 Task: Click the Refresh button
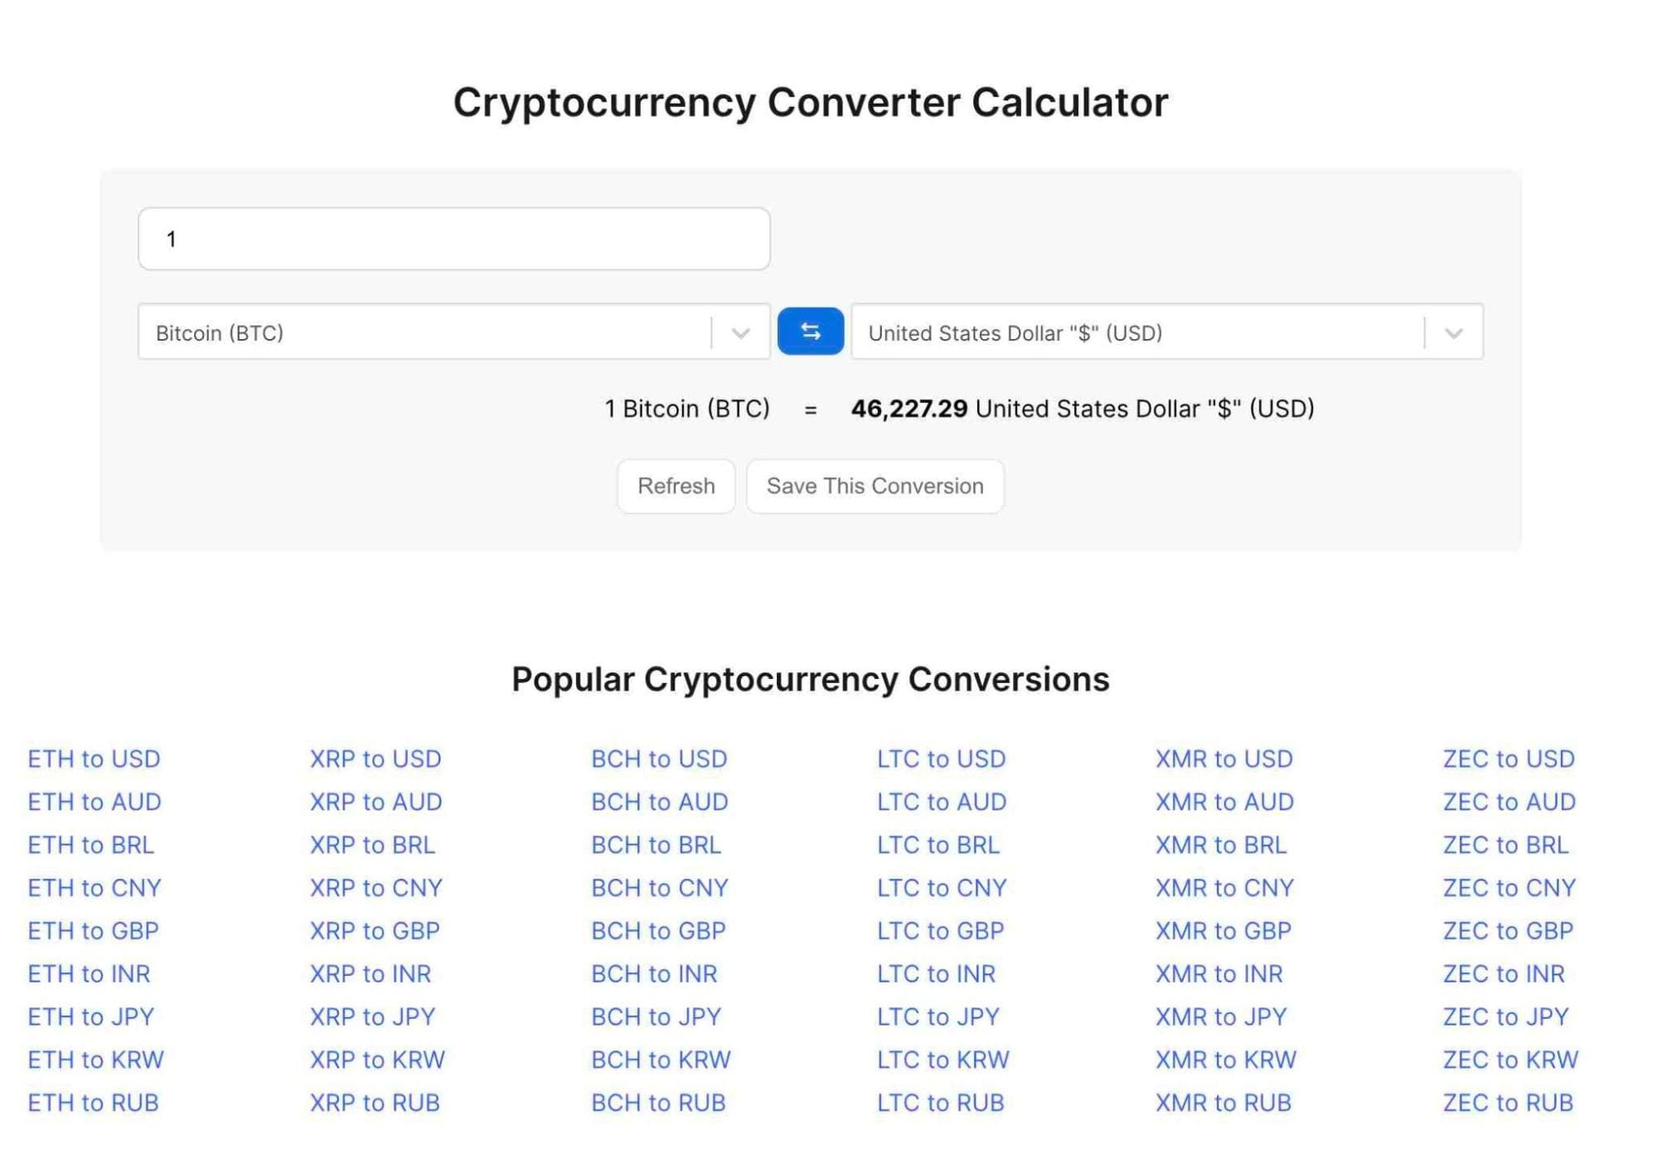[676, 485]
